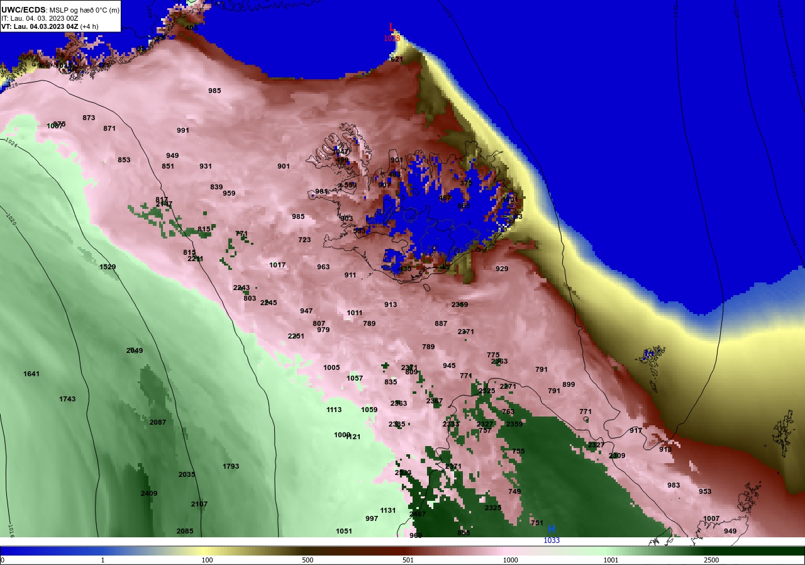The width and height of the screenshot is (805, 565).
Task: Click the 1017 map value
Action: (277, 265)
